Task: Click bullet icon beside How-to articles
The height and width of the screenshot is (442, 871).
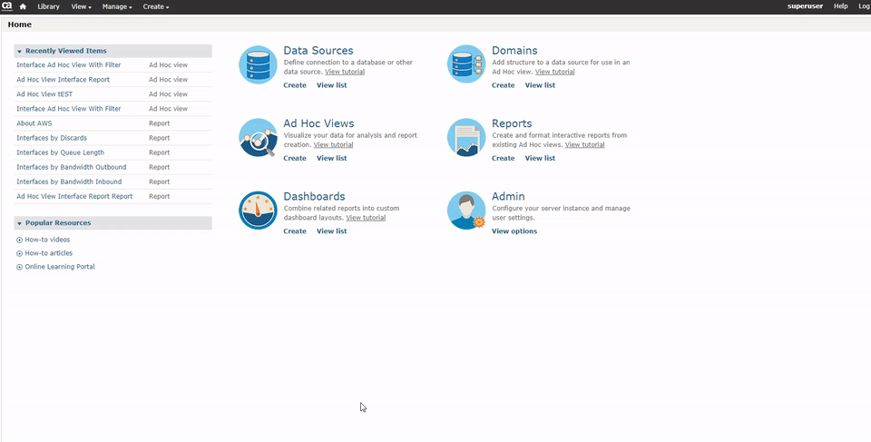Action: pyautogui.click(x=19, y=253)
